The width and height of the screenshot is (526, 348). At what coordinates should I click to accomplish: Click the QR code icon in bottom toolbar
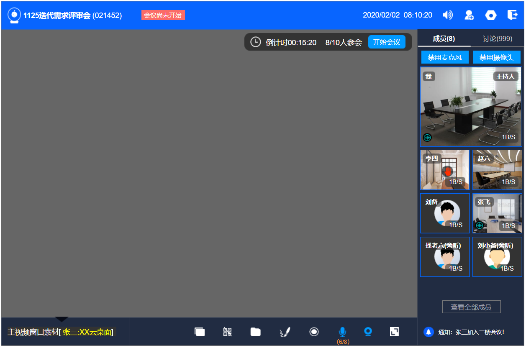tap(228, 332)
